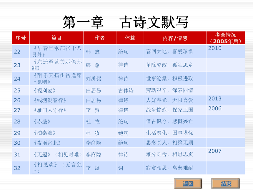Click 借古讽今，感慨兴亡 cell
Image resolution: width=253 pixels, height=190 pixels.
point(175,121)
